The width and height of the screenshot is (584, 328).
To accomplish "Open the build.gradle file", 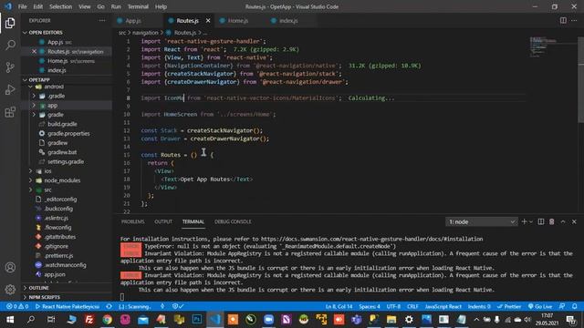I will point(62,124).
